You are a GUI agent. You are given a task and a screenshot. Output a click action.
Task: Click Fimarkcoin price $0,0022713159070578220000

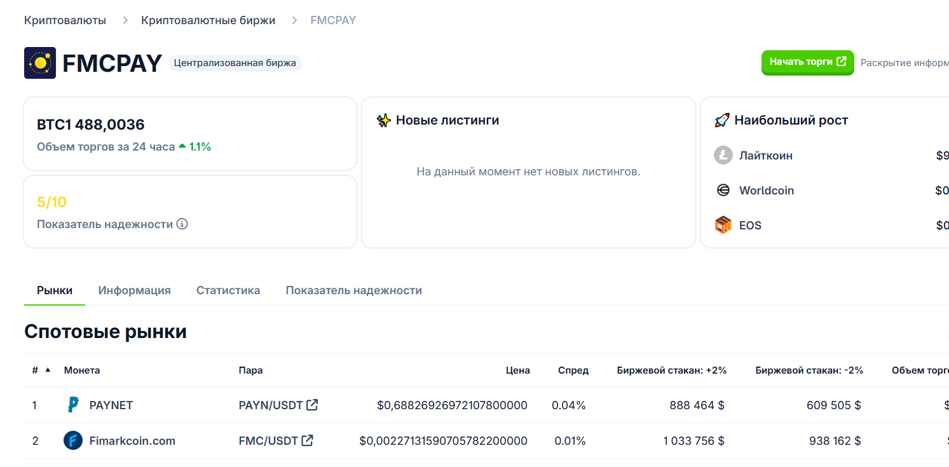(443, 440)
